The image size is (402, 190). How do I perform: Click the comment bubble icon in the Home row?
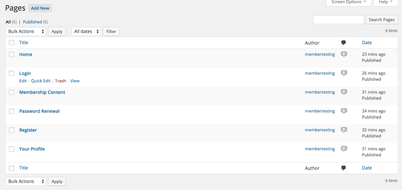[344, 54]
